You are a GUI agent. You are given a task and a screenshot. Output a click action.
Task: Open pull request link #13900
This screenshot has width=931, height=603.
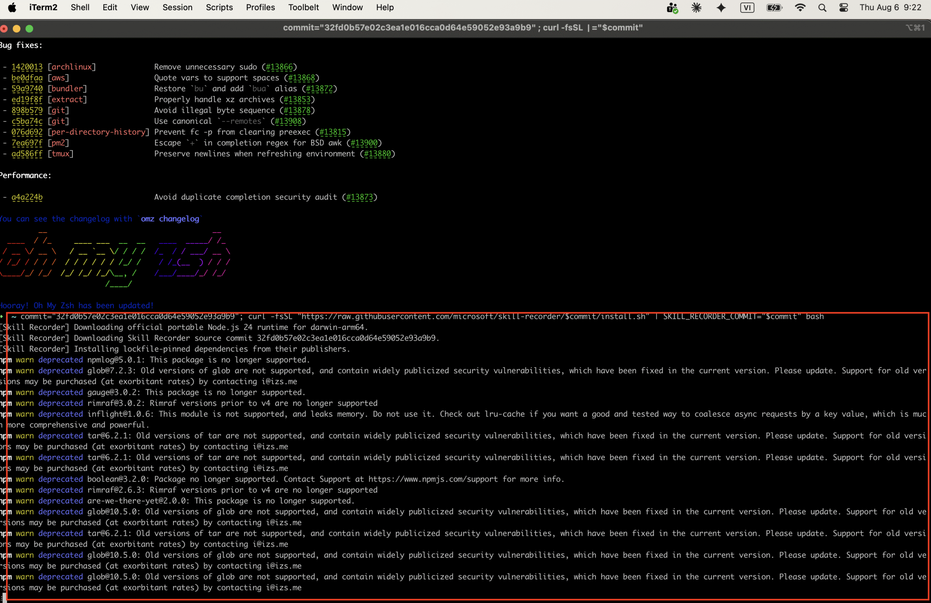[x=364, y=143]
